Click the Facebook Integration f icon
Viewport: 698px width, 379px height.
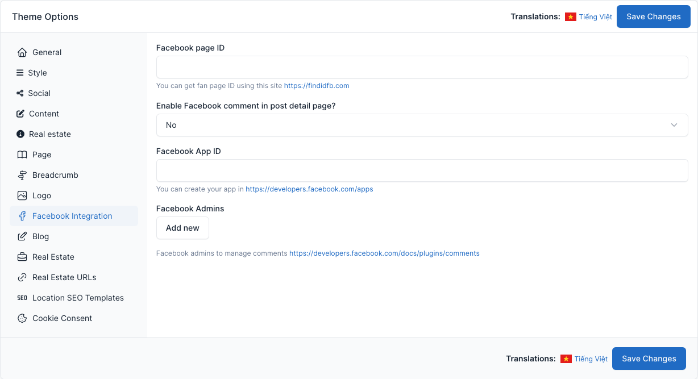pyautogui.click(x=22, y=216)
